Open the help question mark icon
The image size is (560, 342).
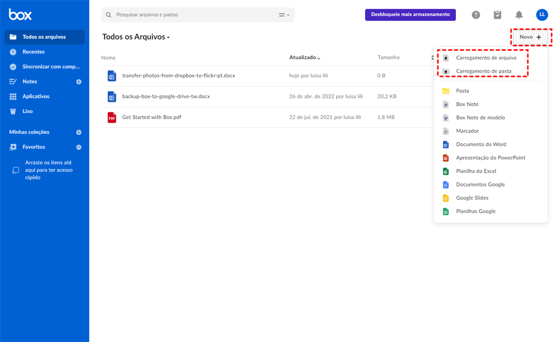[476, 15]
